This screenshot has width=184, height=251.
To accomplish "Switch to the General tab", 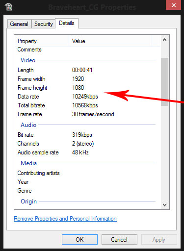I will click(19, 24).
